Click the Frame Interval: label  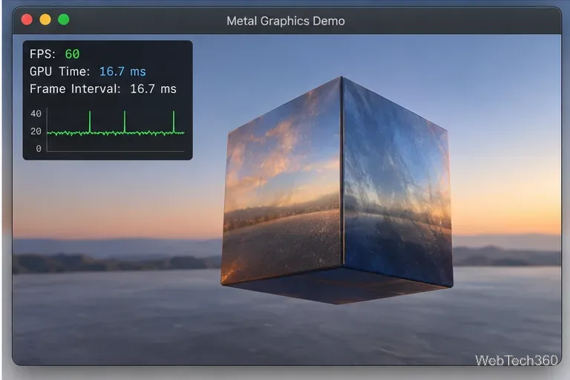click(x=75, y=89)
